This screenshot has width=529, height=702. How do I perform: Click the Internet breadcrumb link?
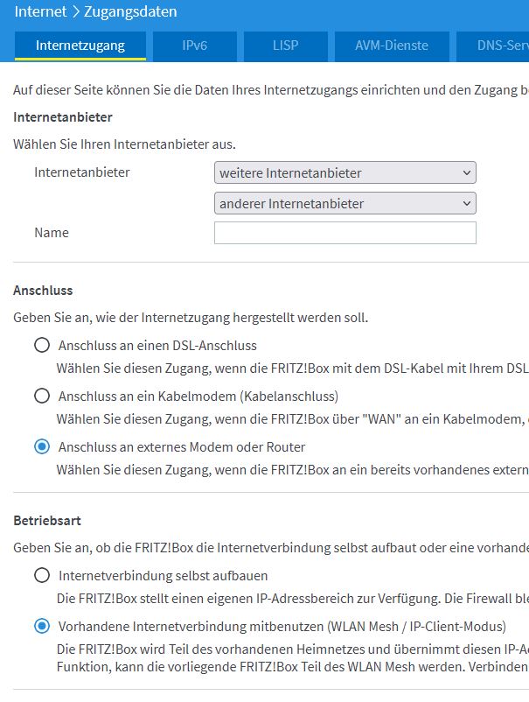[40, 12]
